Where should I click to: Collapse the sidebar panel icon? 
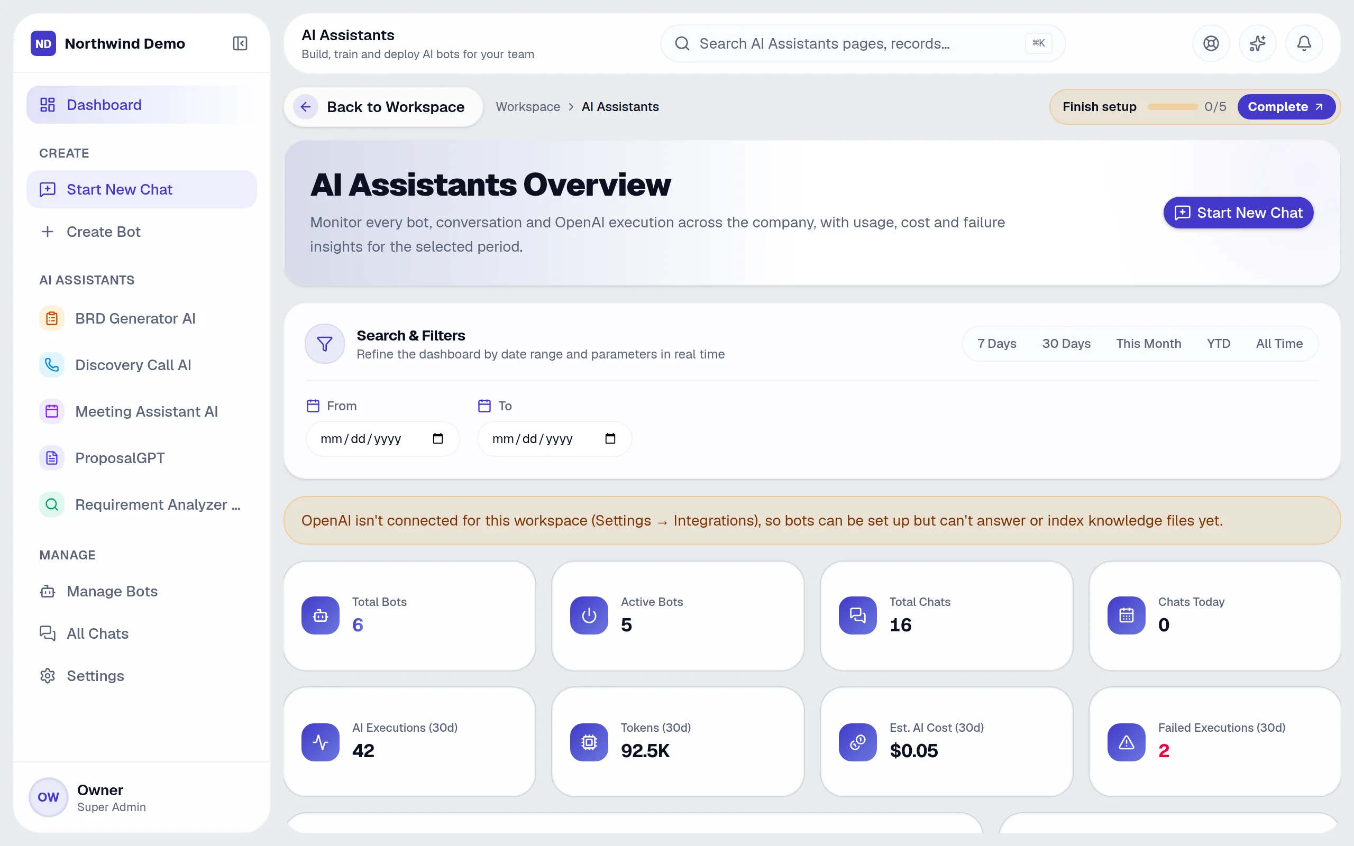click(x=240, y=43)
